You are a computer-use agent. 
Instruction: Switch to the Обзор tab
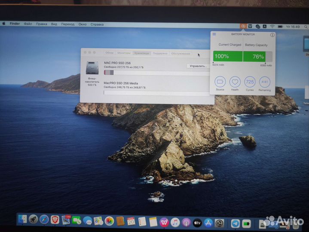[109, 53]
